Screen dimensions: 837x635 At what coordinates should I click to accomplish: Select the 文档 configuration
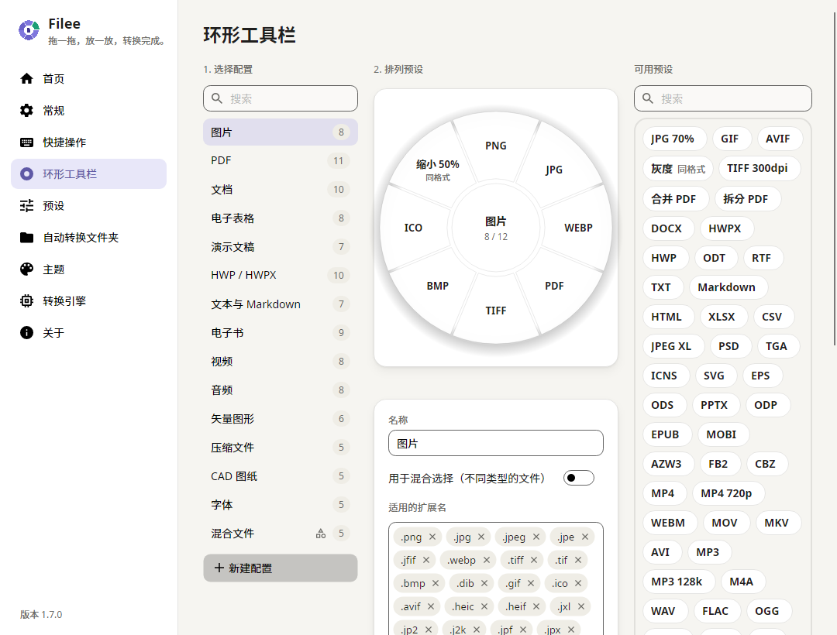[281, 189]
